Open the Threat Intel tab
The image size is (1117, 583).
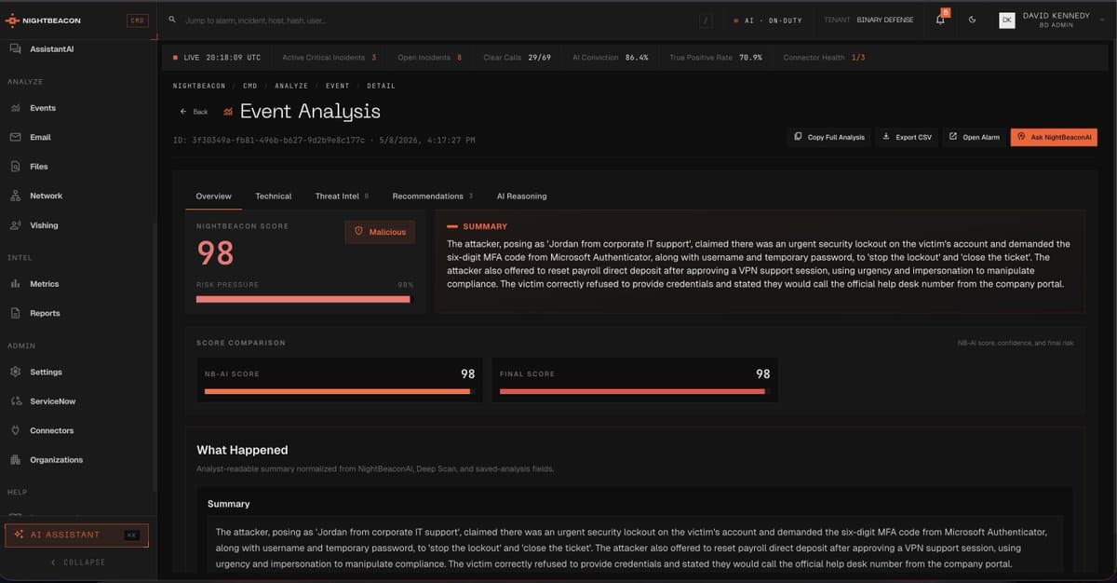pyautogui.click(x=342, y=197)
